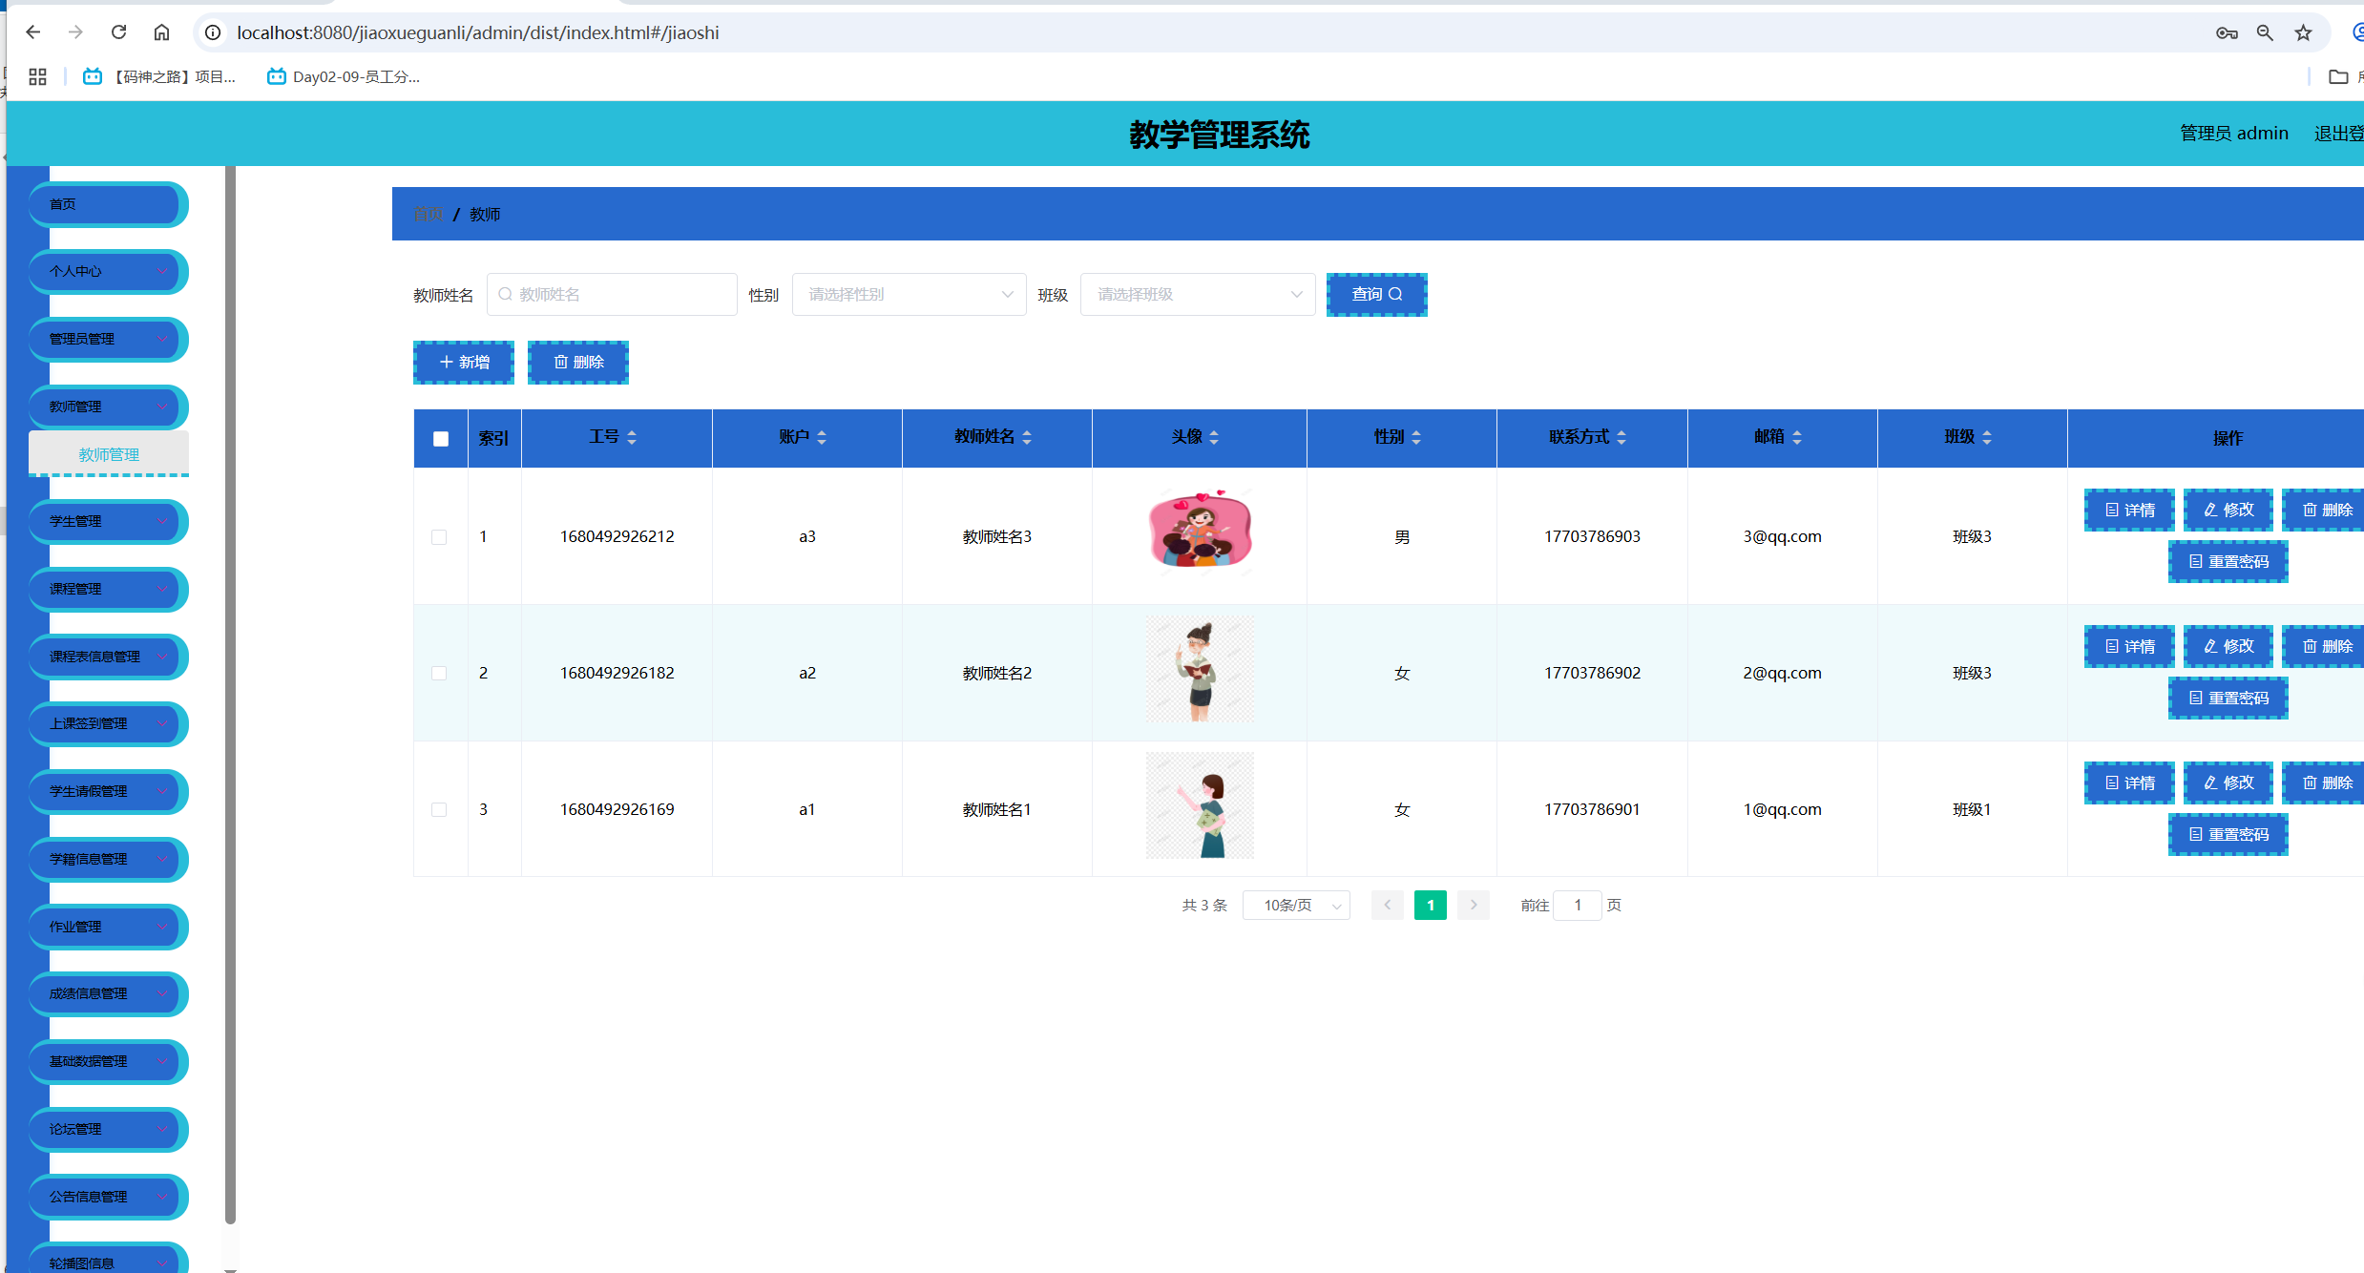Expand the 个人中心 sidebar menu

108,271
